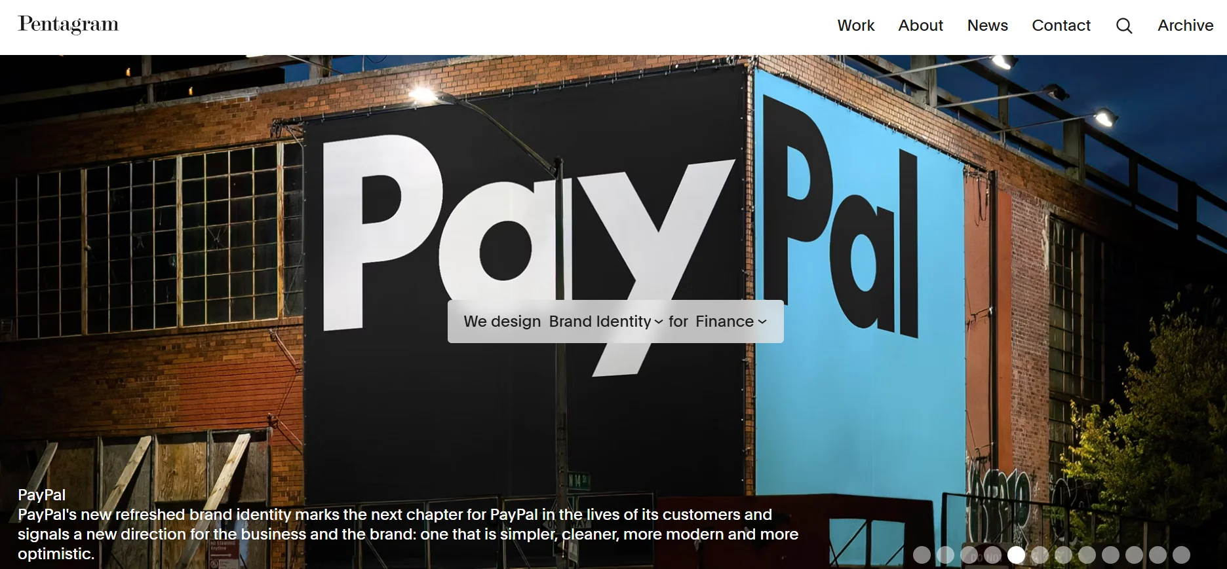Click the Pentagram logo

[68, 24]
